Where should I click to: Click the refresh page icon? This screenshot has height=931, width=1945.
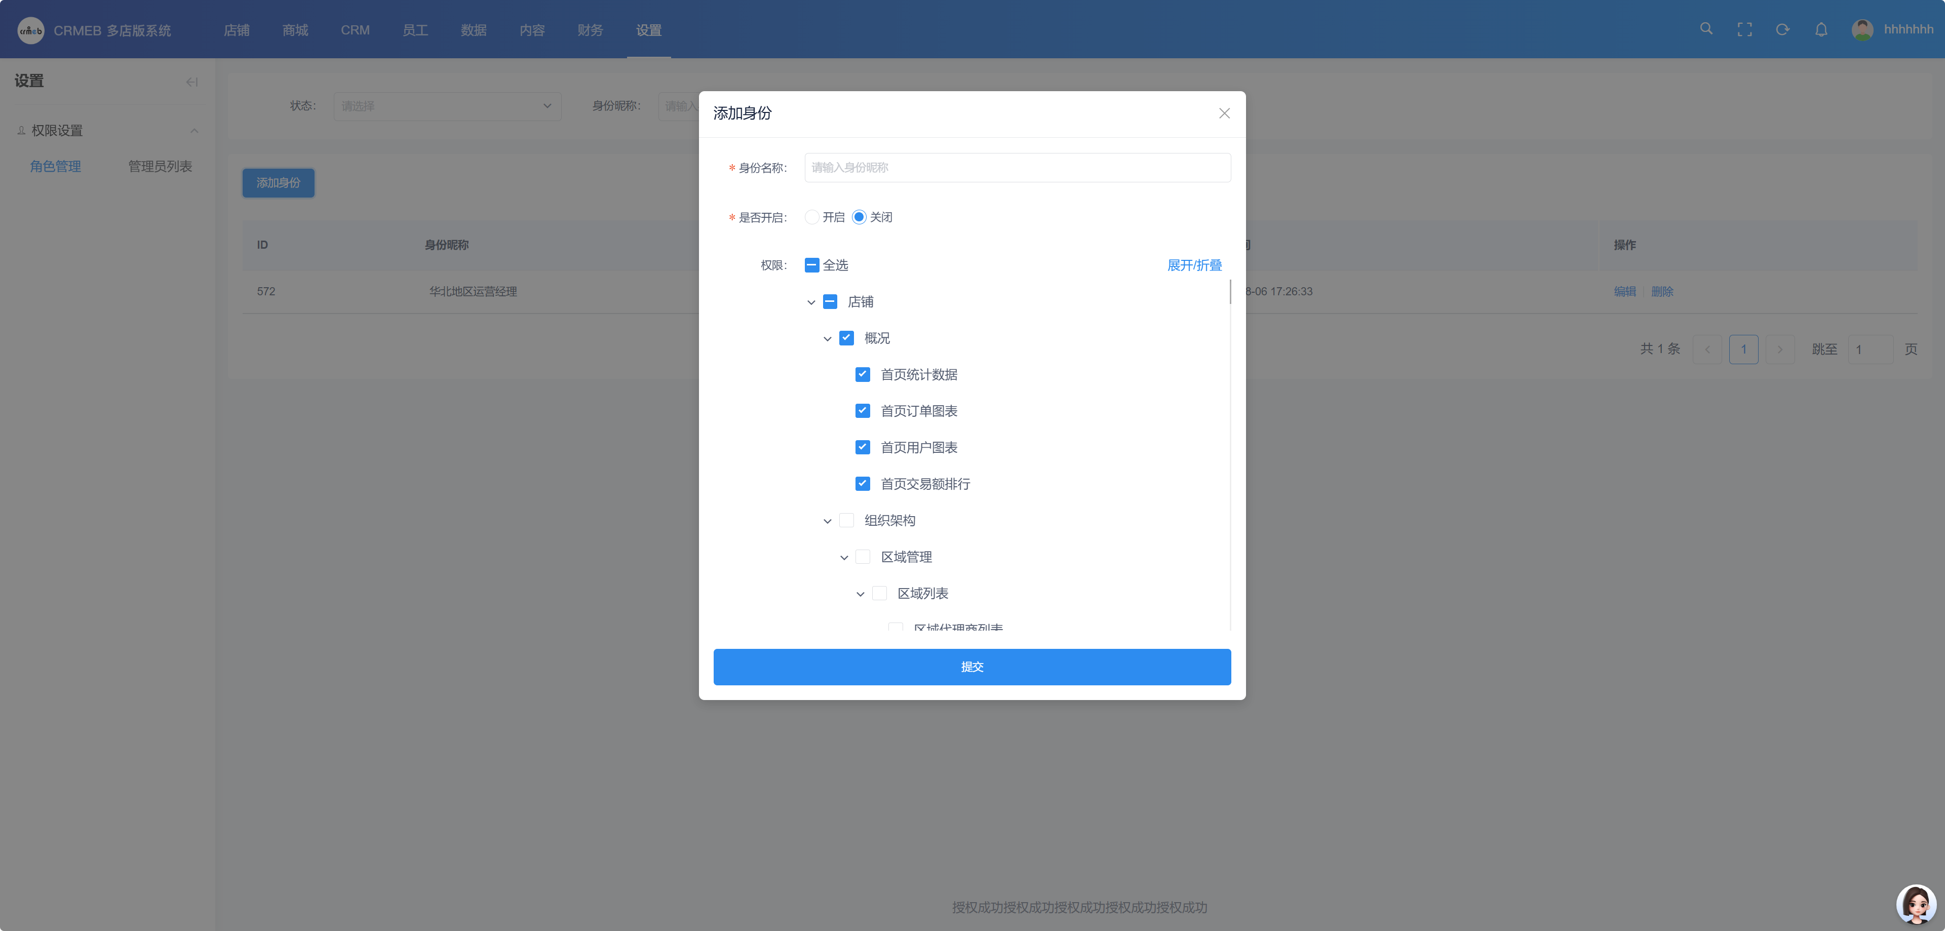pos(1783,29)
